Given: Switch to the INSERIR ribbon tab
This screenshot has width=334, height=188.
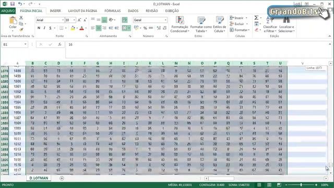Looking at the screenshot, I should pyautogui.click(x=55, y=10).
